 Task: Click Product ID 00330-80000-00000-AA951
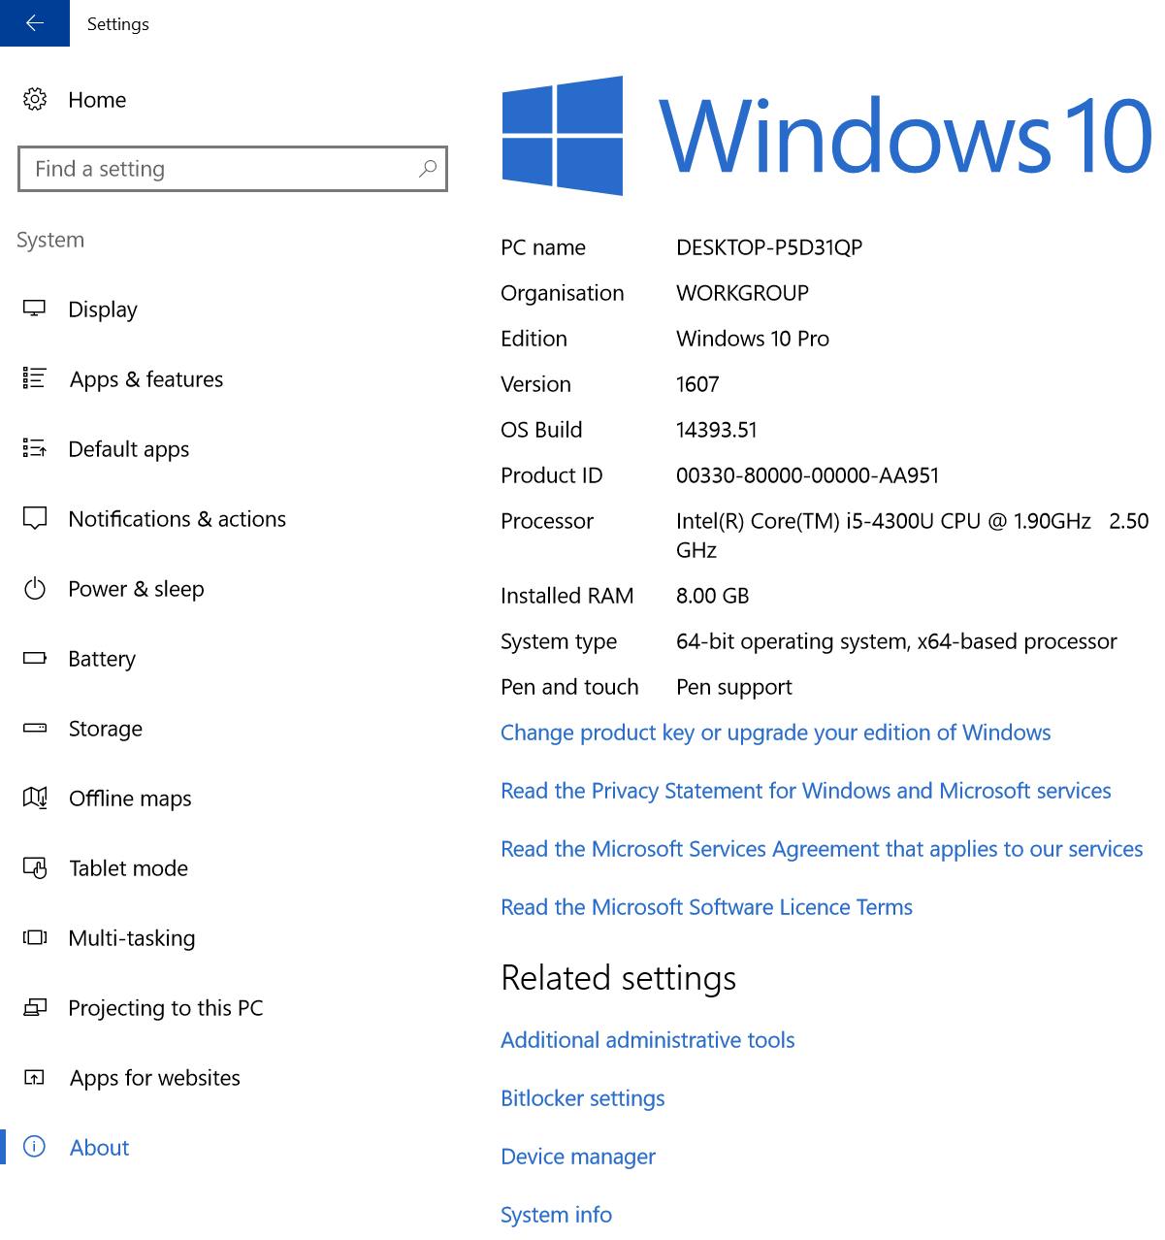808,475
